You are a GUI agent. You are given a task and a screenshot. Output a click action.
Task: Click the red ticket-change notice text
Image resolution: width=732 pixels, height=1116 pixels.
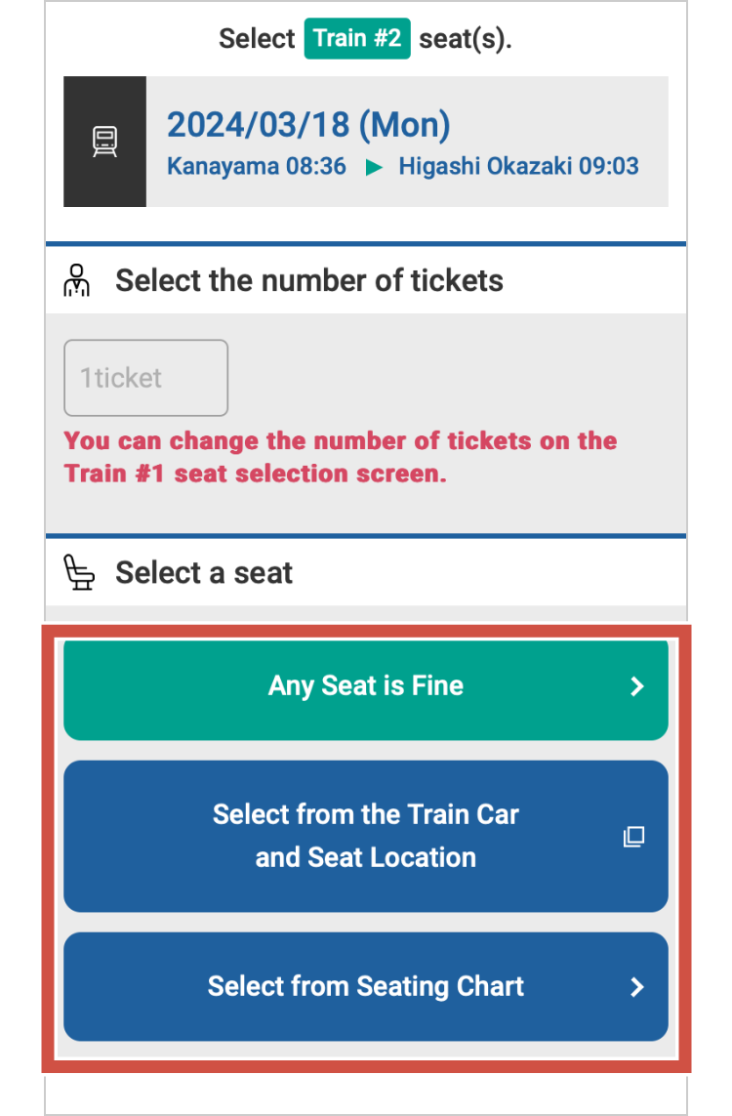click(x=341, y=457)
